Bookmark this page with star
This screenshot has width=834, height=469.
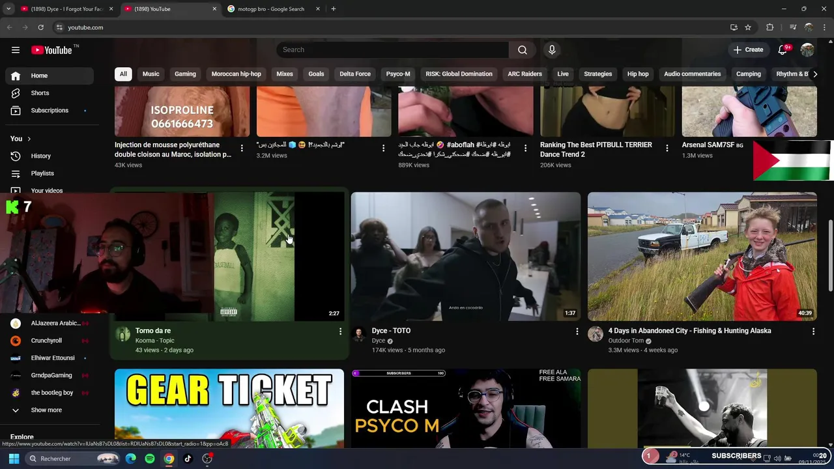[x=748, y=27]
